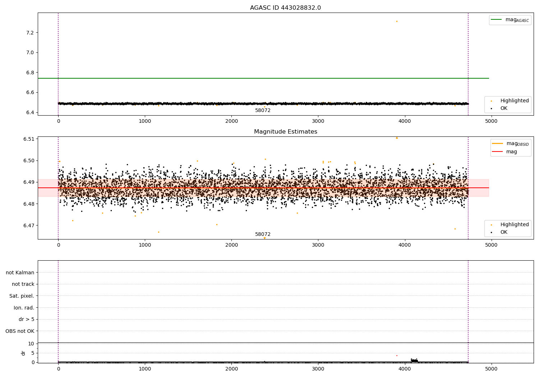Viewport: 539px width, 377px height.
Task: Click the 'Magnitude Estimates' subplot title
Action: [285, 132]
